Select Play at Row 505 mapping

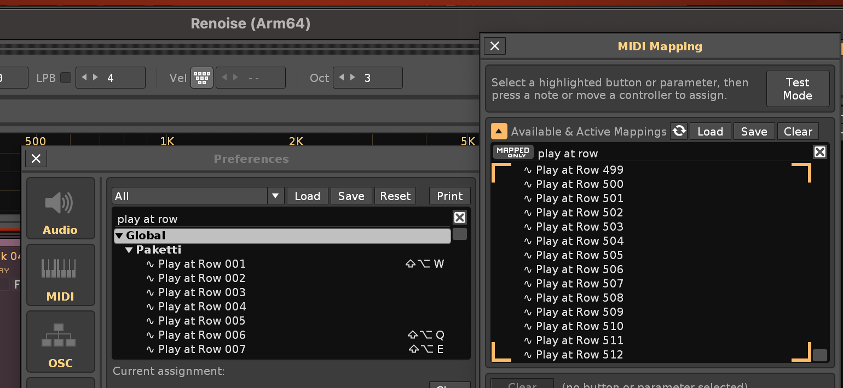pos(579,255)
